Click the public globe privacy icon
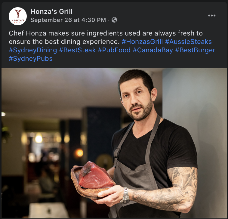The height and width of the screenshot is (219, 228). 114,20
